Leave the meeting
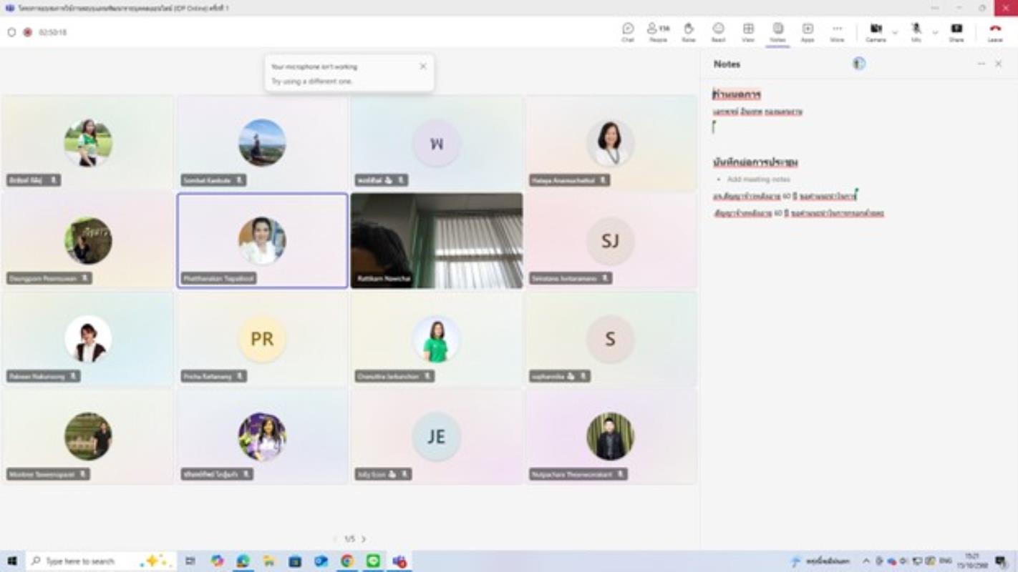 tap(995, 31)
